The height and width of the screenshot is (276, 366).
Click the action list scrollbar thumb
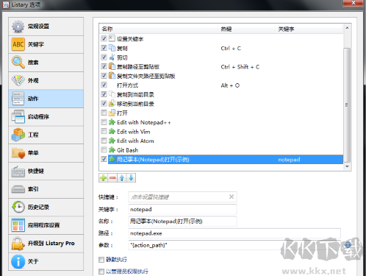[x=347, y=105]
